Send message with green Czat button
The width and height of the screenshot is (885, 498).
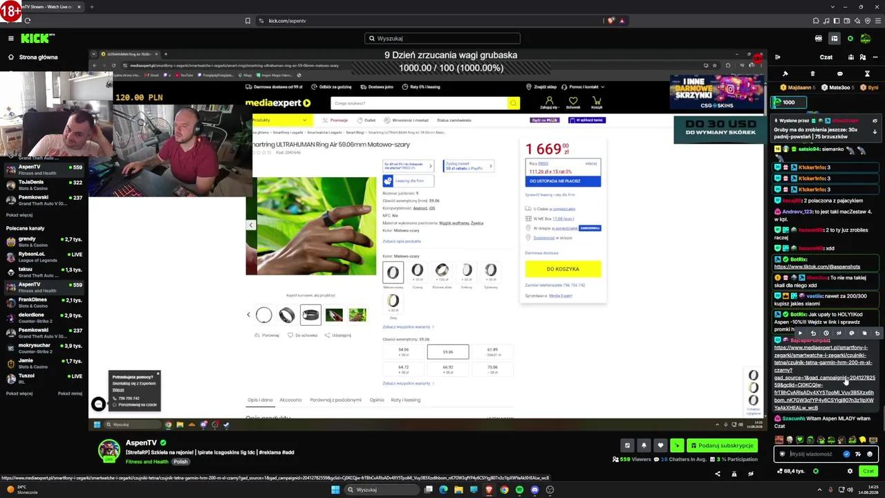click(868, 471)
